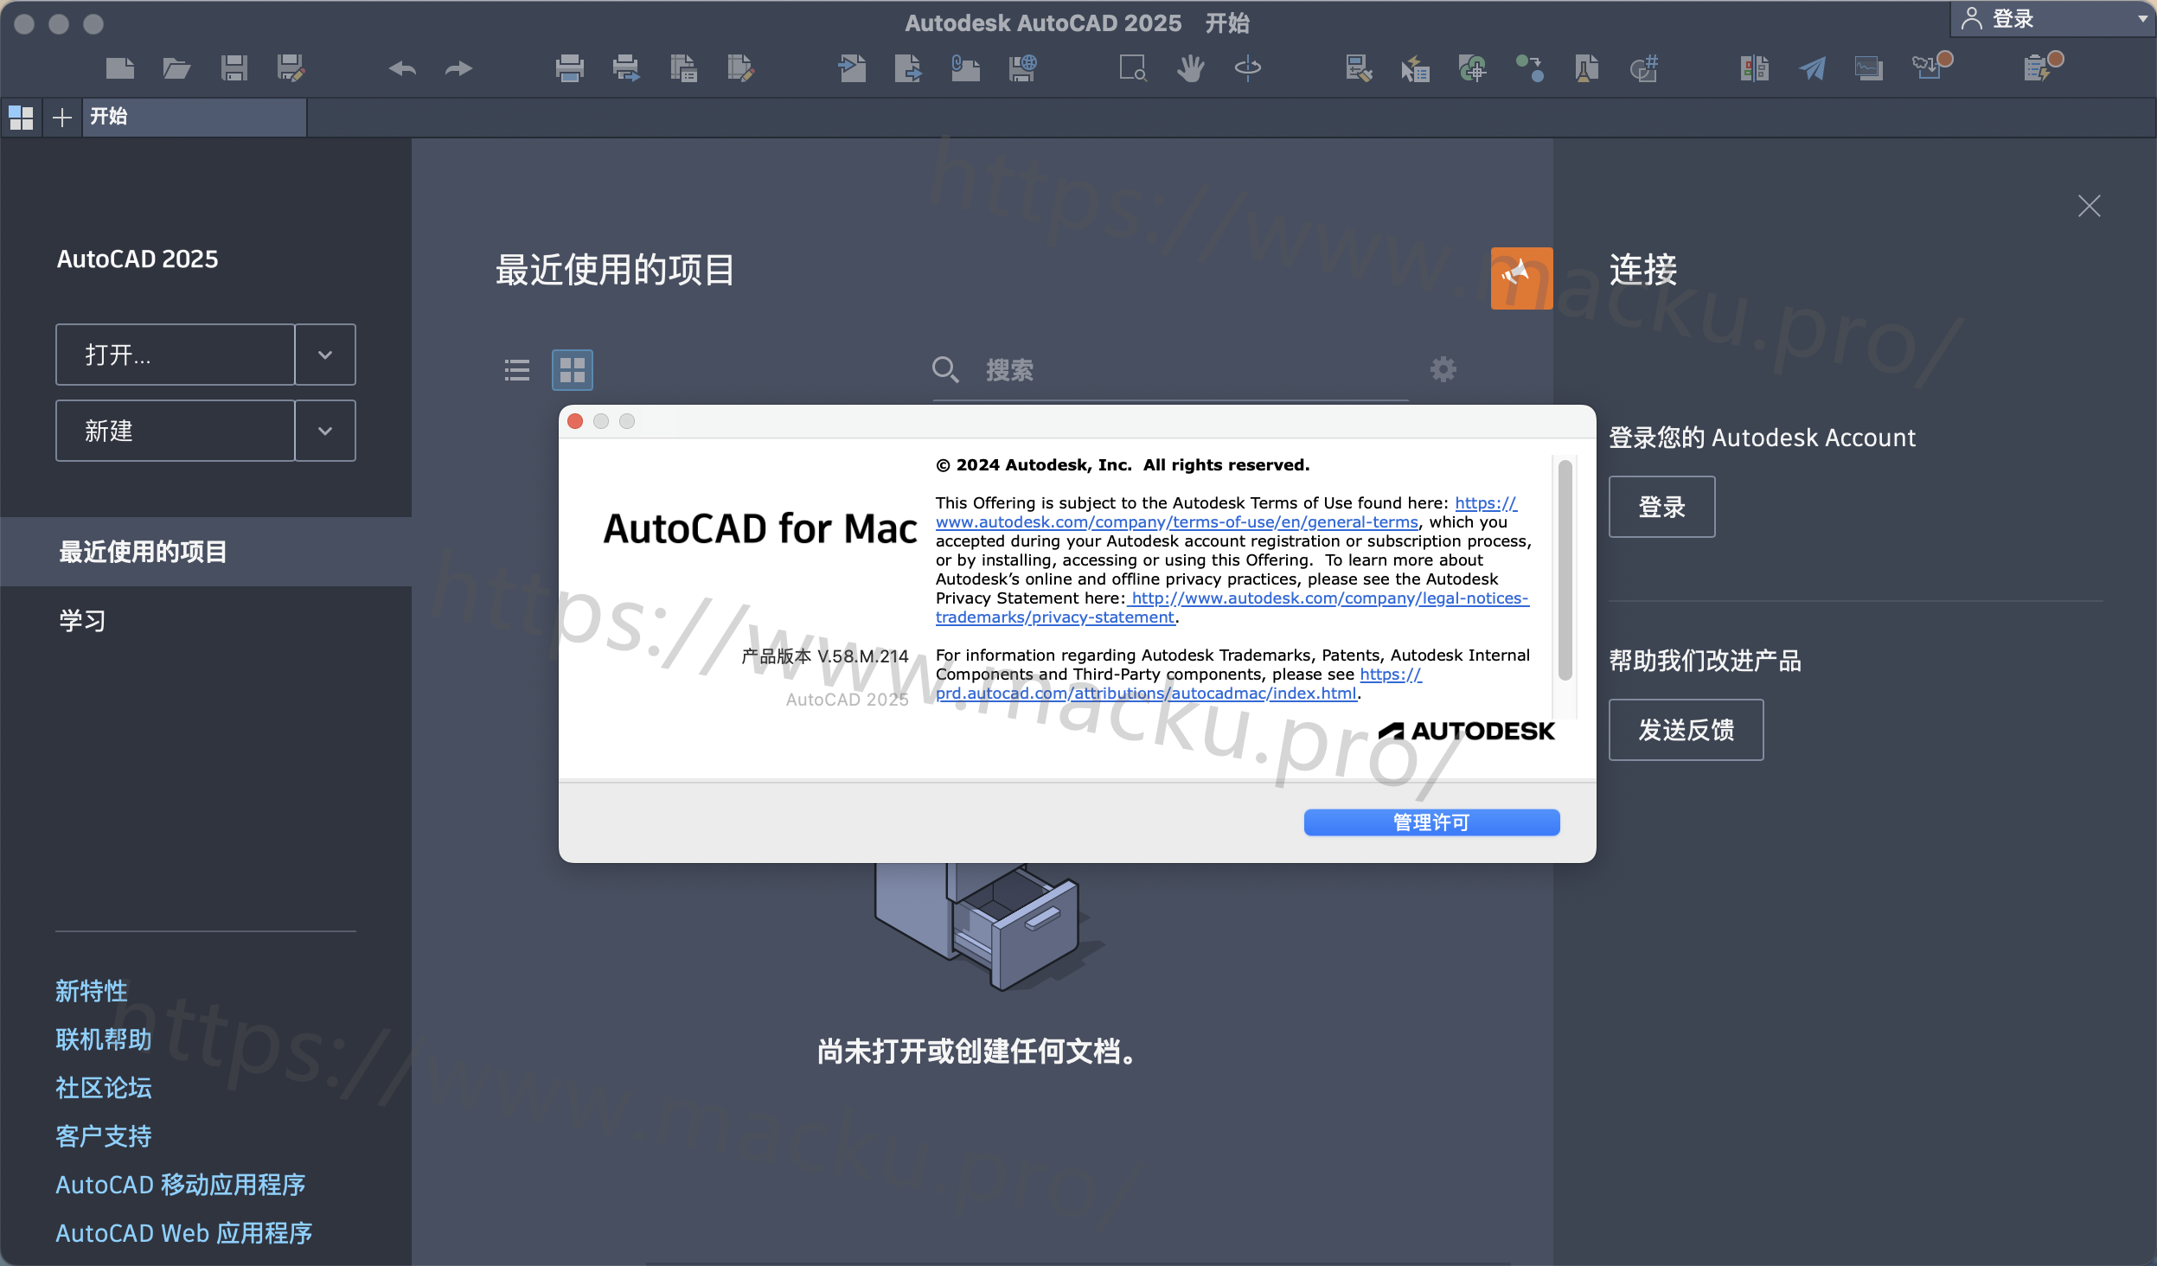Select the 3D Orbit tool
The width and height of the screenshot is (2157, 1266).
pyautogui.click(x=1247, y=68)
